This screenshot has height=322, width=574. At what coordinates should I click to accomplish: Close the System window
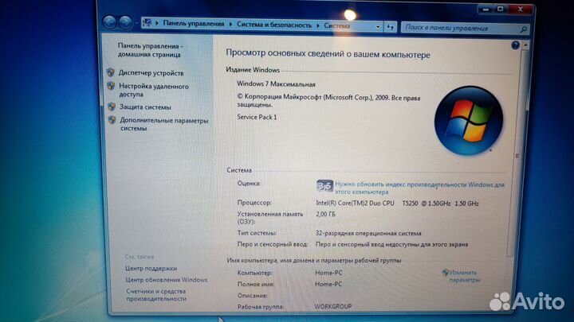coord(520,9)
